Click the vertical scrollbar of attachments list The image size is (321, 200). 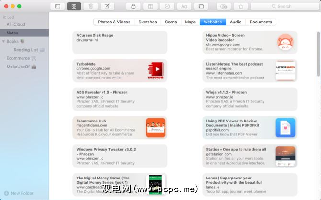(x=318, y=54)
